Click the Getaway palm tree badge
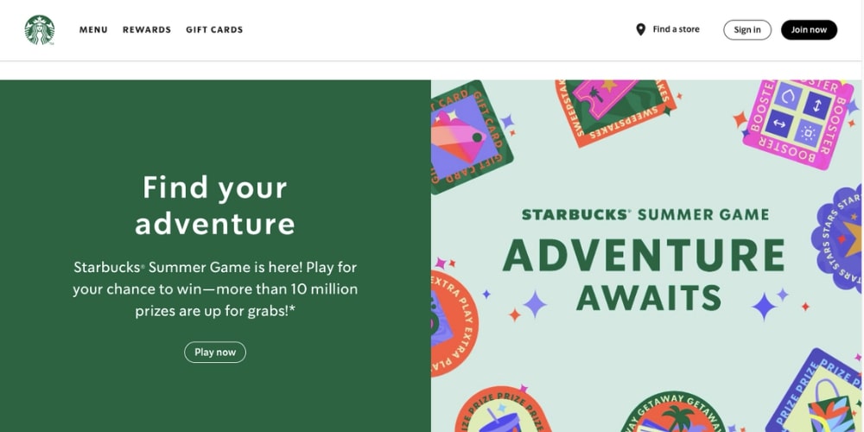Viewport: 864px width, 432px height. 673,412
